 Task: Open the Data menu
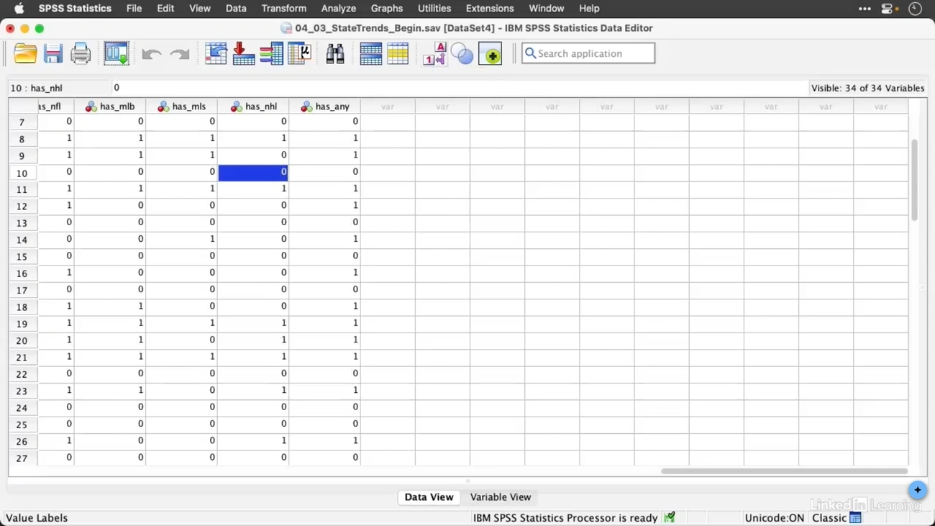click(x=236, y=9)
